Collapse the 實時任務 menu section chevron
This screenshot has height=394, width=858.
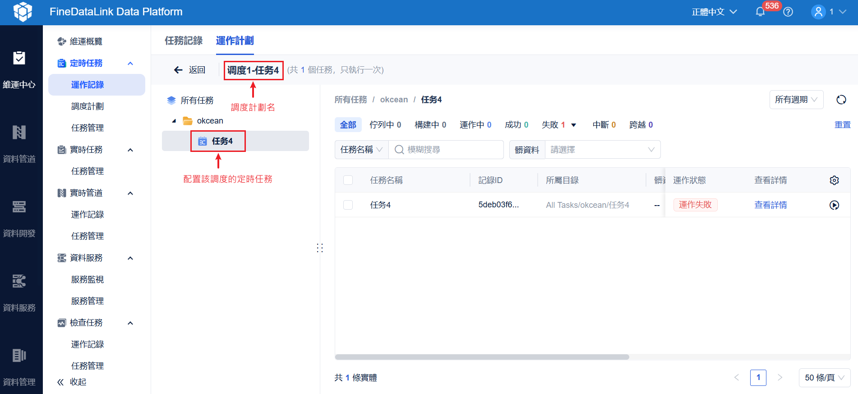[130, 150]
